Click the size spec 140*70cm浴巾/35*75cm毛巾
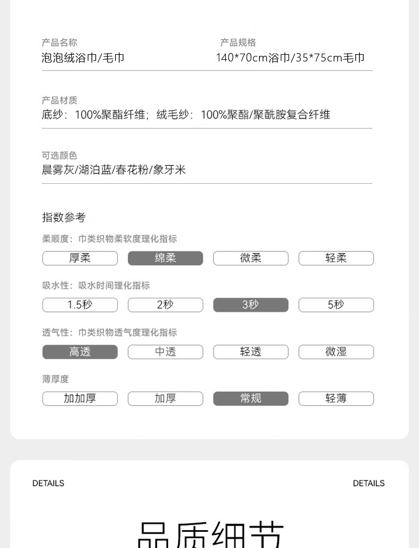419x548 pixels. [291, 58]
